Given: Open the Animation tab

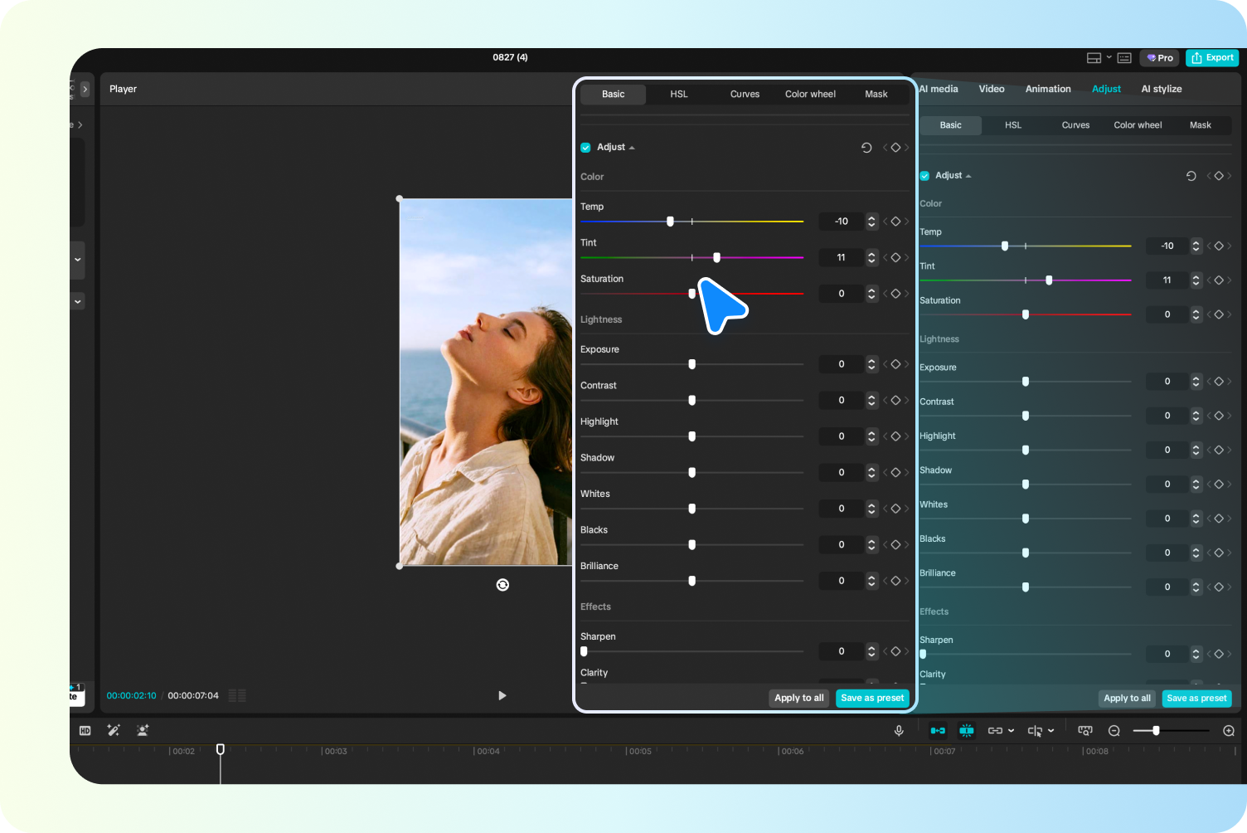Looking at the screenshot, I should click(x=1048, y=89).
